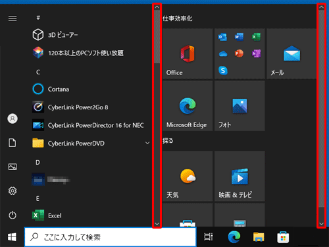Expand the Start menu hamburger navigation
Viewport: 329px width, 247px height.
point(13,18)
